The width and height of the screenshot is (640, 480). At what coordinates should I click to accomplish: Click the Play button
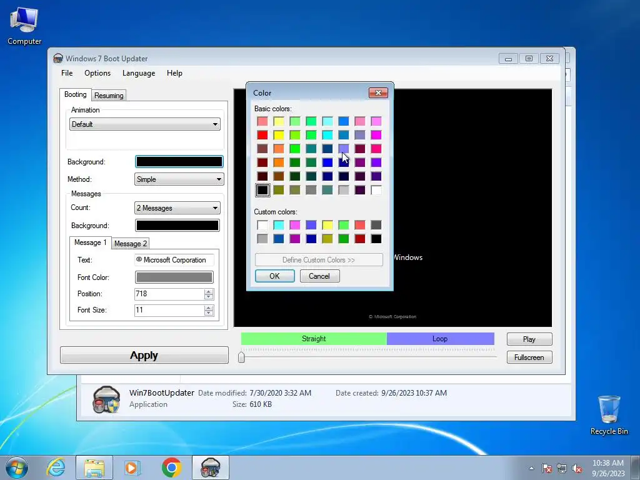click(x=529, y=339)
